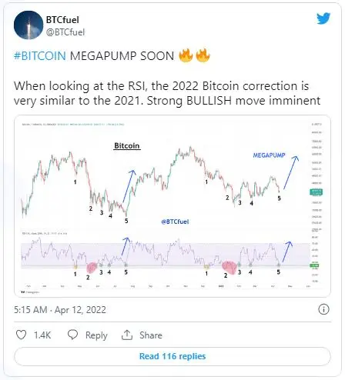Click Read 116 replies button
The height and width of the screenshot is (380, 345).
(172, 356)
